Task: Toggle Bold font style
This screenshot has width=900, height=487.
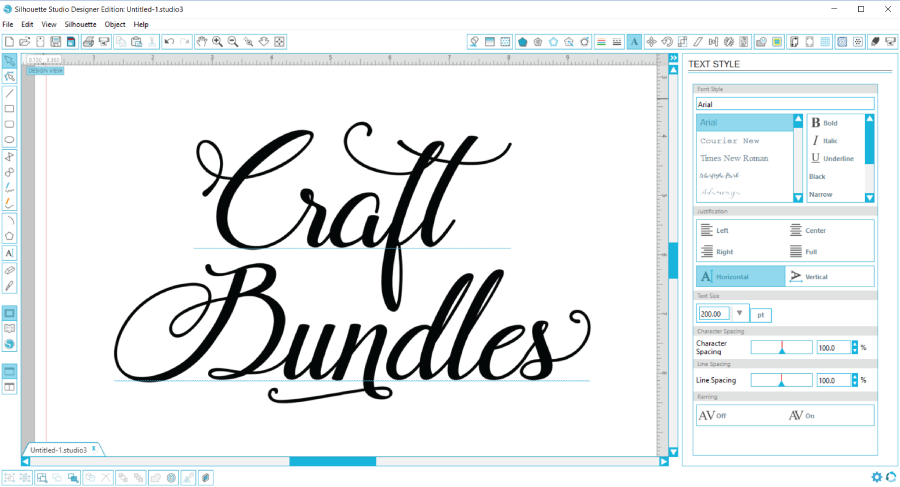Action: click(x=824, y=123)
